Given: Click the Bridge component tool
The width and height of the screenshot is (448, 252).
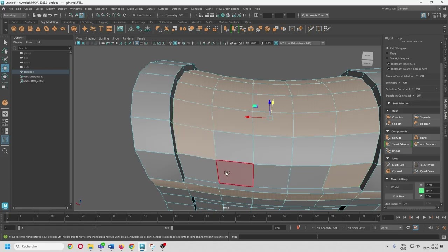Looking at the screenshot, I should click(395, 151).
